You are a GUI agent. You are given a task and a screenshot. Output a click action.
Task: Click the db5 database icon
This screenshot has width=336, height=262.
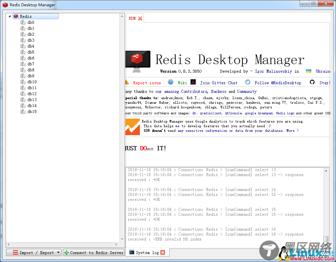click(x=23, y=52)
